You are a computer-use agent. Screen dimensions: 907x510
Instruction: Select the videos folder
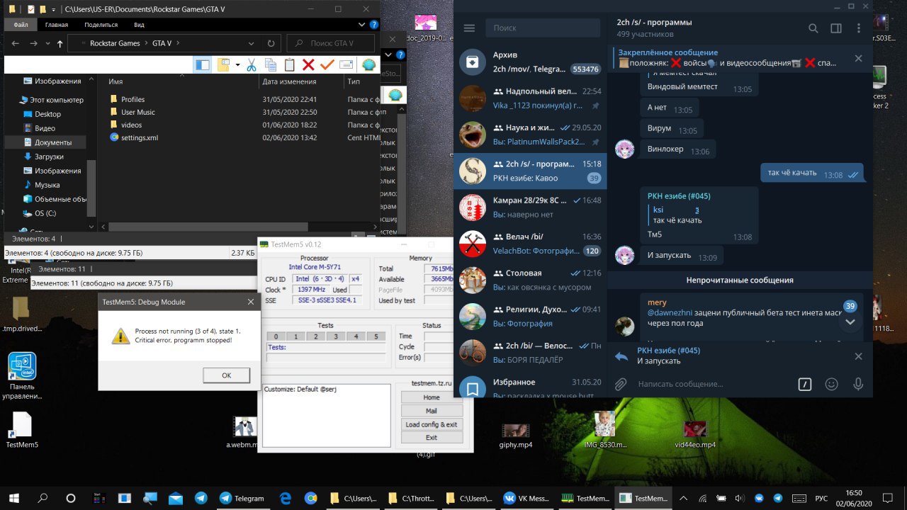coord(131,125)
